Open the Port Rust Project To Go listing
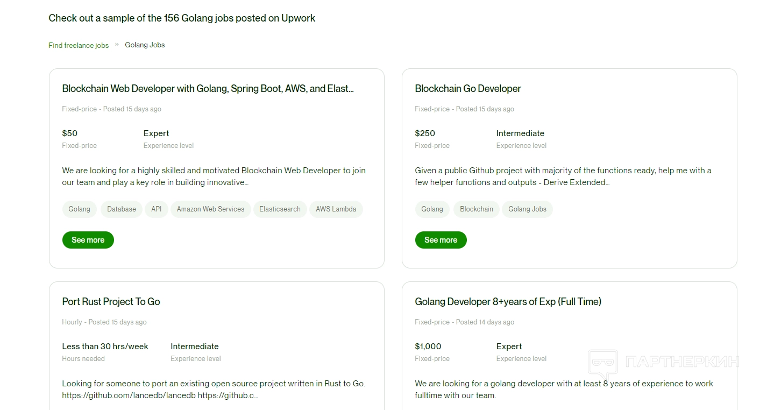 click(111, 302)
